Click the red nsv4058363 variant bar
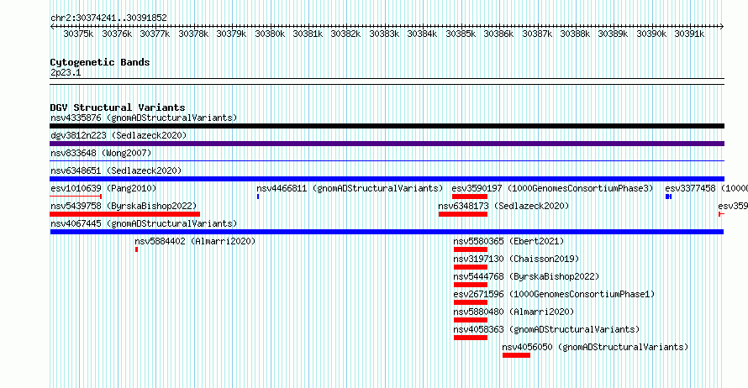The image size is (748, 388). pos(471,338)
